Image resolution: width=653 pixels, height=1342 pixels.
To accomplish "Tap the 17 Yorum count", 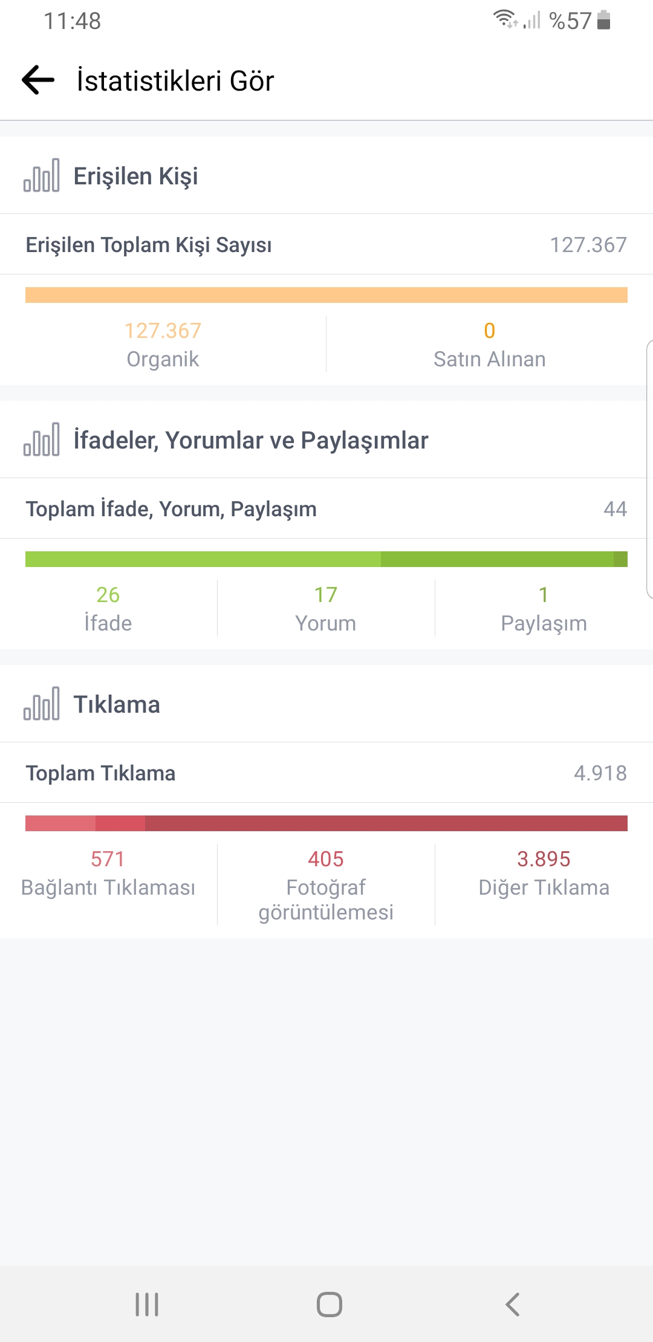I will (326, 608).
